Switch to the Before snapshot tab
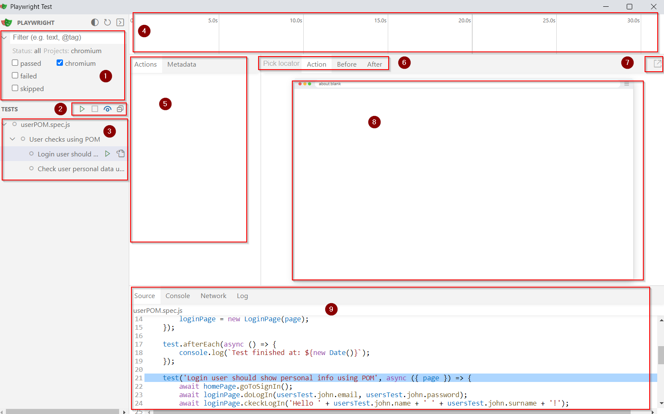664x414 pixels. [347, 65]
